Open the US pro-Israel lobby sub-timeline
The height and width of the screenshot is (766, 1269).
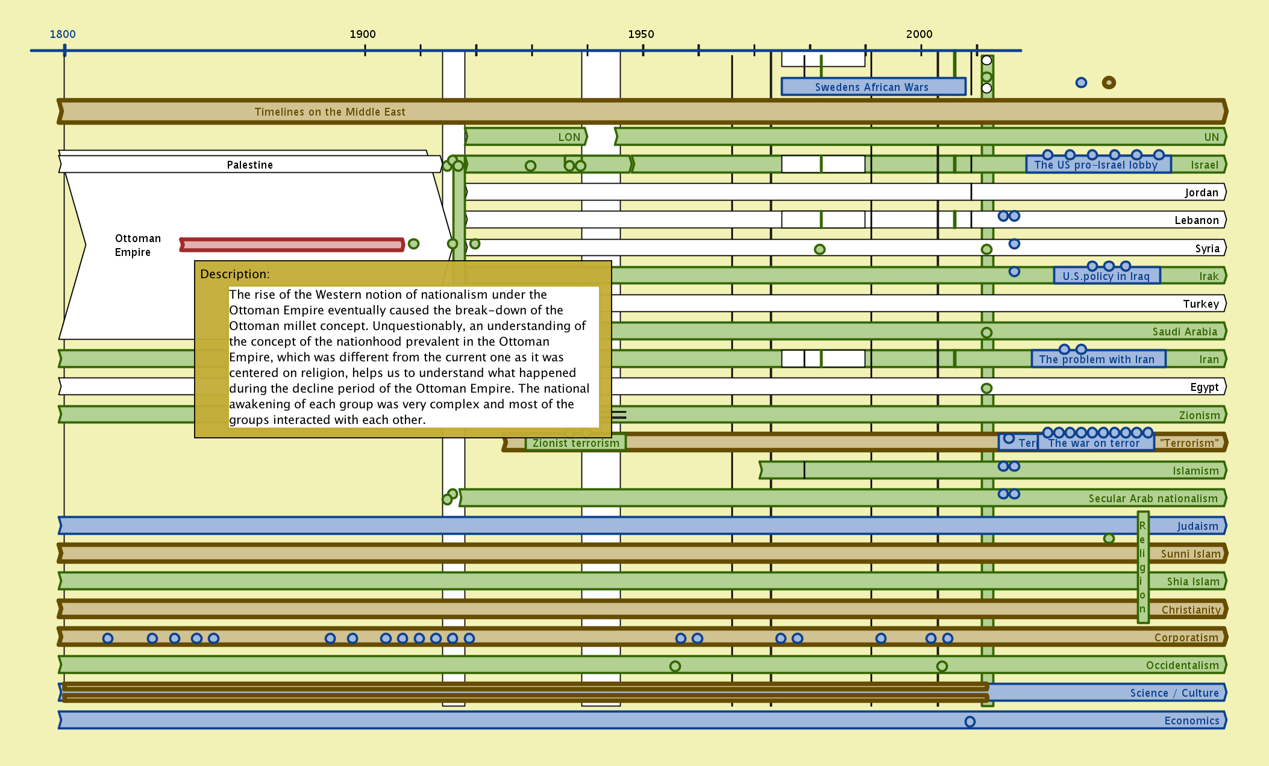(1097, 165)
